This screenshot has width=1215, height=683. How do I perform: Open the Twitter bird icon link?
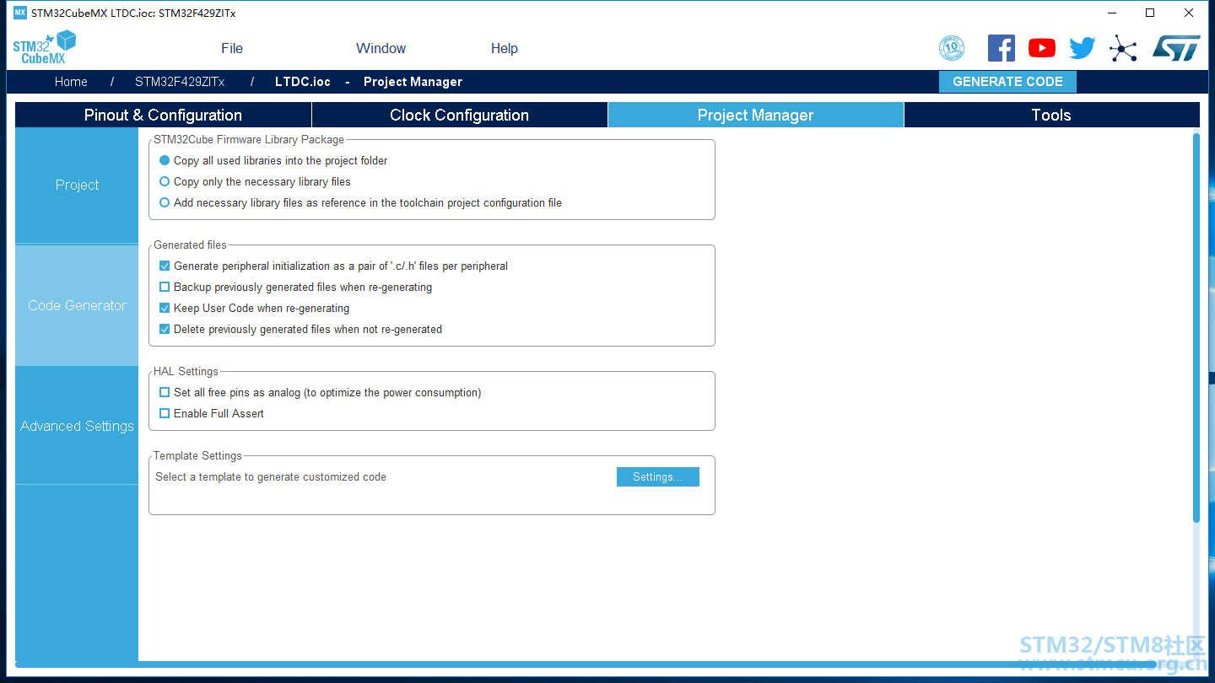[x=1083, y=48]
